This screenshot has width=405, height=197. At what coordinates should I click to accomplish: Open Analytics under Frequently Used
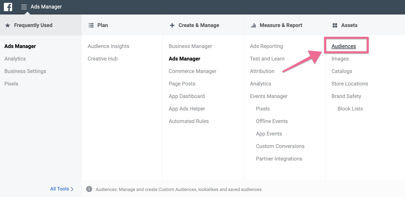[x=15, y=59]
